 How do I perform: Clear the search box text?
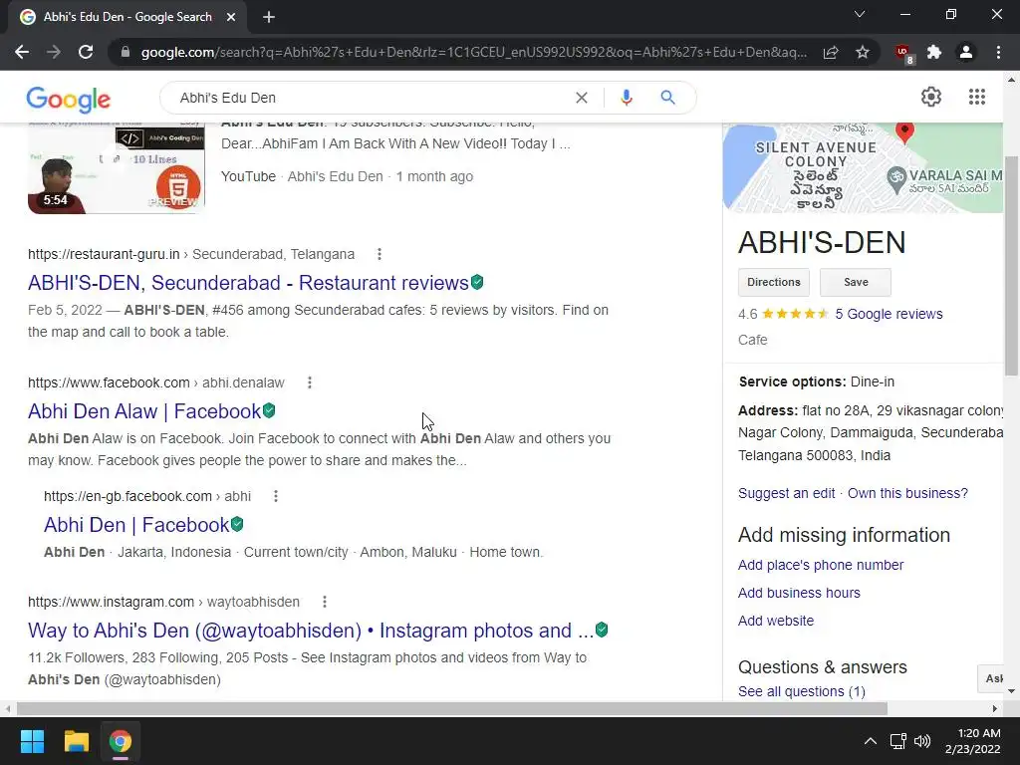[x=582, y=98]
